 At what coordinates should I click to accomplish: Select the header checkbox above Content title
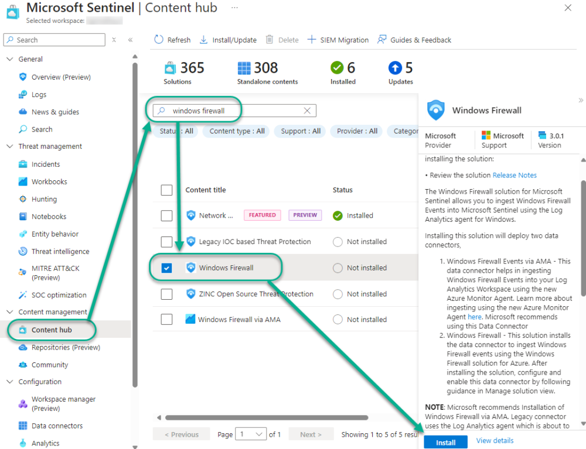pos(166,190)
